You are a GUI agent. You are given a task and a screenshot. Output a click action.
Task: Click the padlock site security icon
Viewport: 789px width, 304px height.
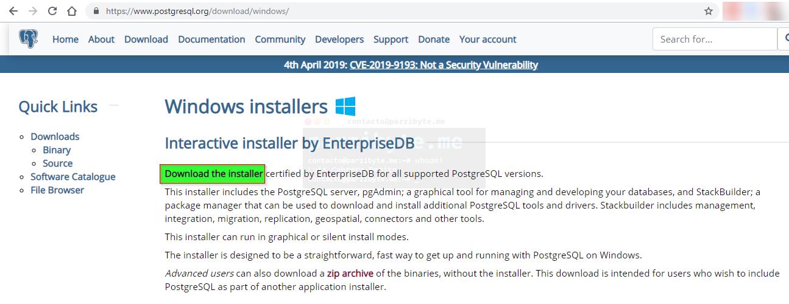tap(96, 11)
